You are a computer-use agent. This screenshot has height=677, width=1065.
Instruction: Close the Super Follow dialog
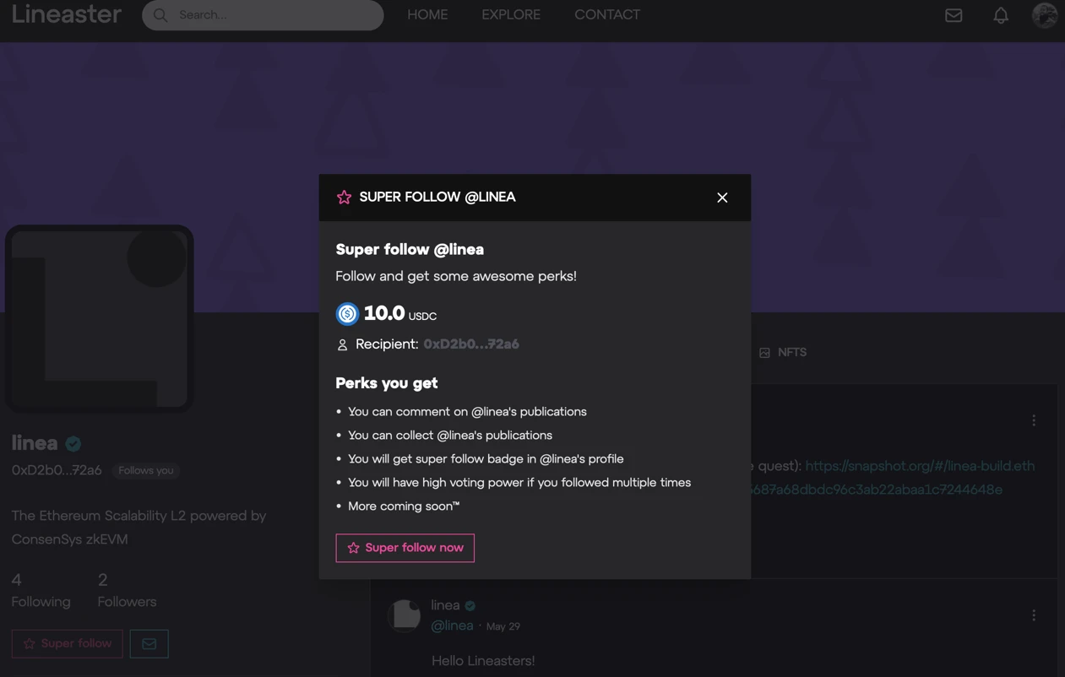pyautogui.click(x=722, y=198)
